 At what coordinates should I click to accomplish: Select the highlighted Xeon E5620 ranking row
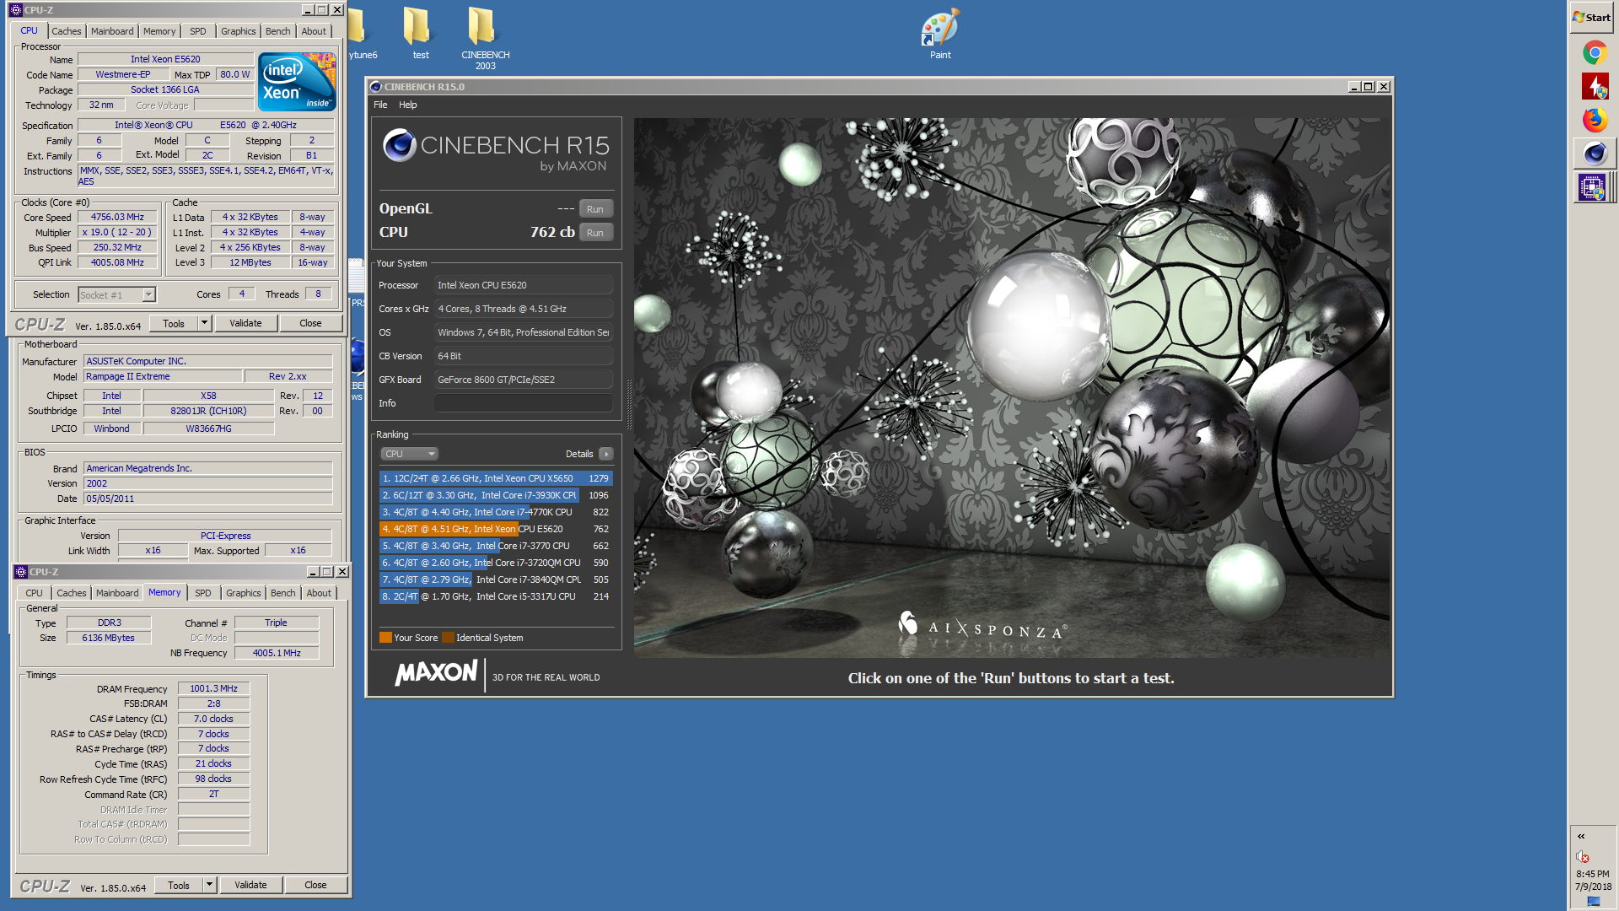point(496,529)
